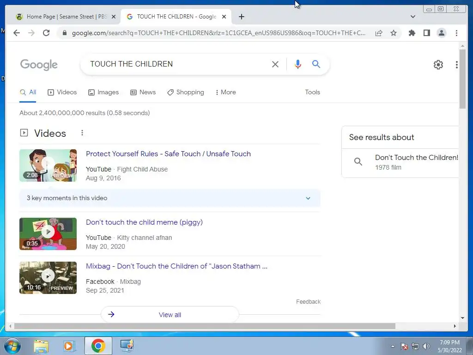Click the address bar URL
The width and height of the screenshot is (473, 355).
pyautogui.click(x=218, y=33)
